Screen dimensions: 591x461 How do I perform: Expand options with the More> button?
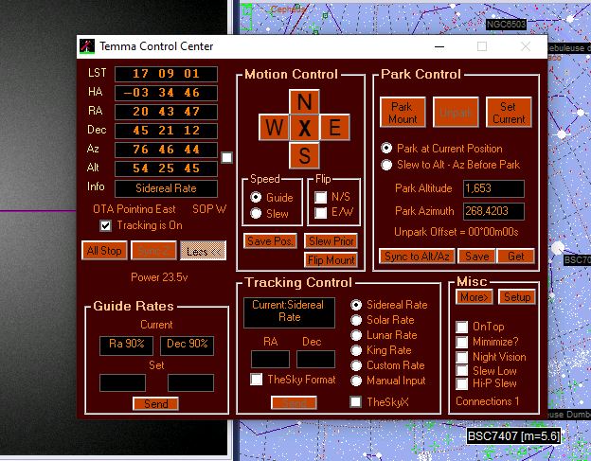click(x=475, y=297)
